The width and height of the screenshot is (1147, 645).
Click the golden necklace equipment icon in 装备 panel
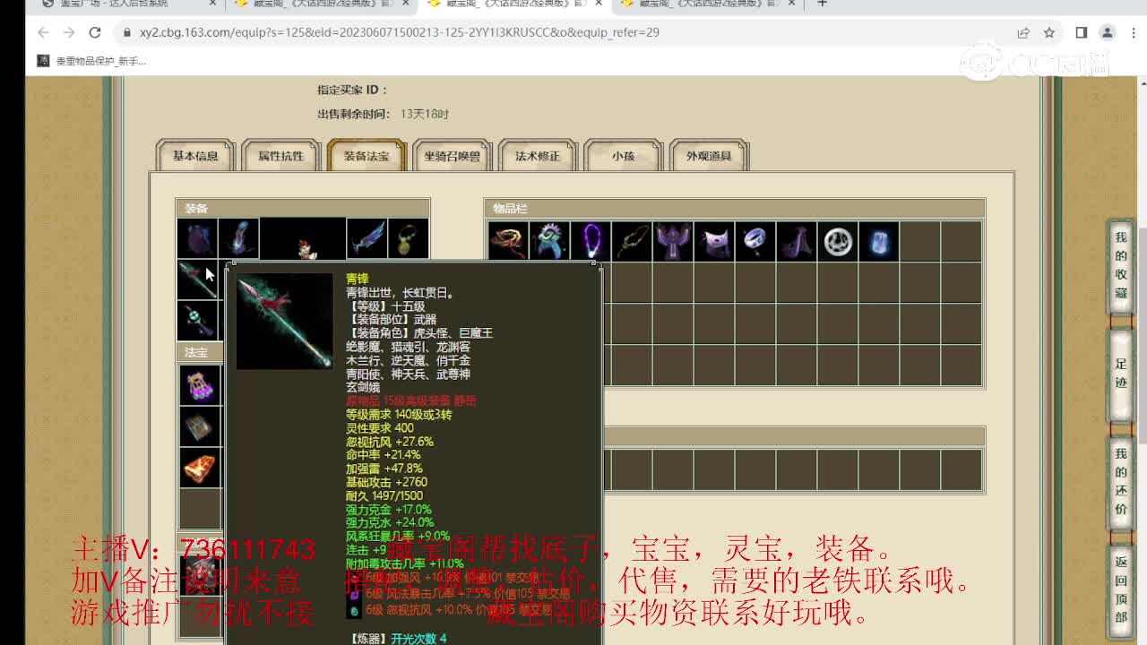coord(408,239)
